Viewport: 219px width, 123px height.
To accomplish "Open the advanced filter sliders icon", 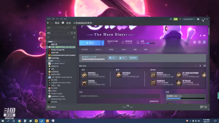I will pyautogui.click(x=74, y=37).
